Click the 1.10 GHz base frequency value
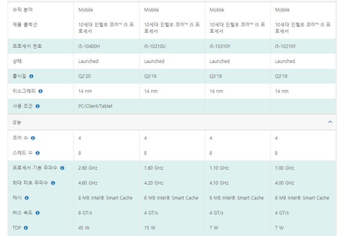Screen dimensions: 341x236 219,168
